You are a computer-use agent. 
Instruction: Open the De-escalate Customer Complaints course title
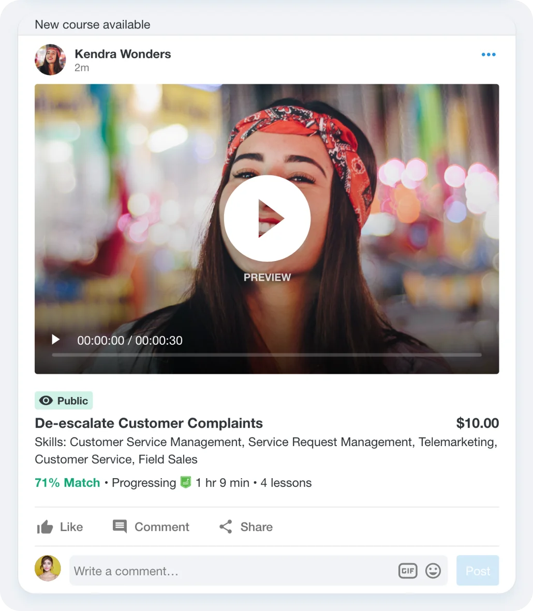(x=149, y=423)
